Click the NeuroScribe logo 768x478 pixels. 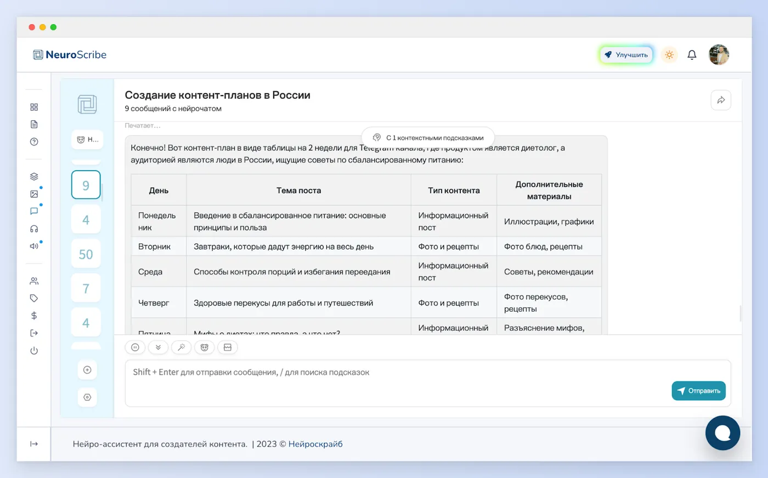point(70,55)
